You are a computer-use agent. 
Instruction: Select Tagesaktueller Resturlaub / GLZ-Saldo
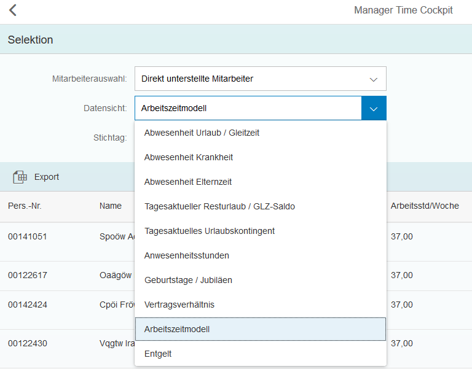click(261, 207)
